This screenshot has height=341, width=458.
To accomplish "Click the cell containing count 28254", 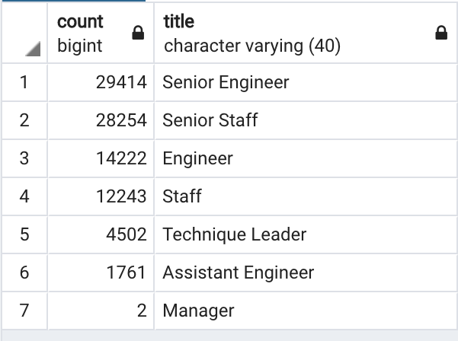I will 121,120.
